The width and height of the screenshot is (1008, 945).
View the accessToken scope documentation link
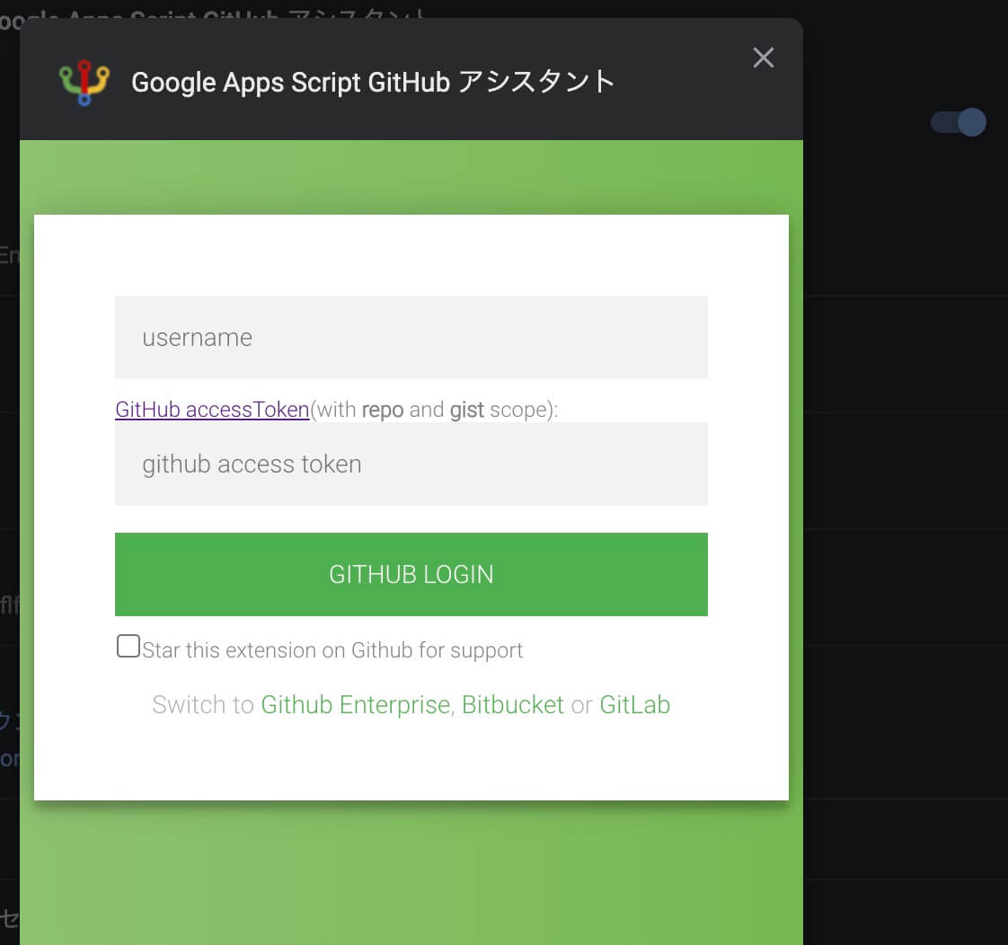point(211,410)
